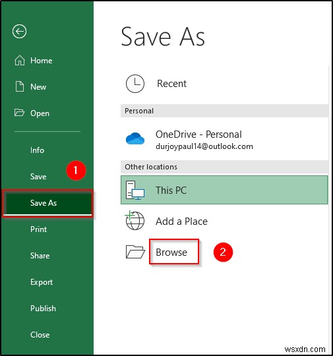Click the Add a Place globe icon
Image resolution: width=333 pixels, height=356 pixels.
tap(135, 220)
